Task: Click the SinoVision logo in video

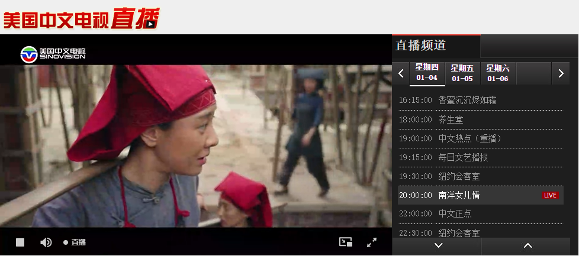Action: [x=53, y=54]
